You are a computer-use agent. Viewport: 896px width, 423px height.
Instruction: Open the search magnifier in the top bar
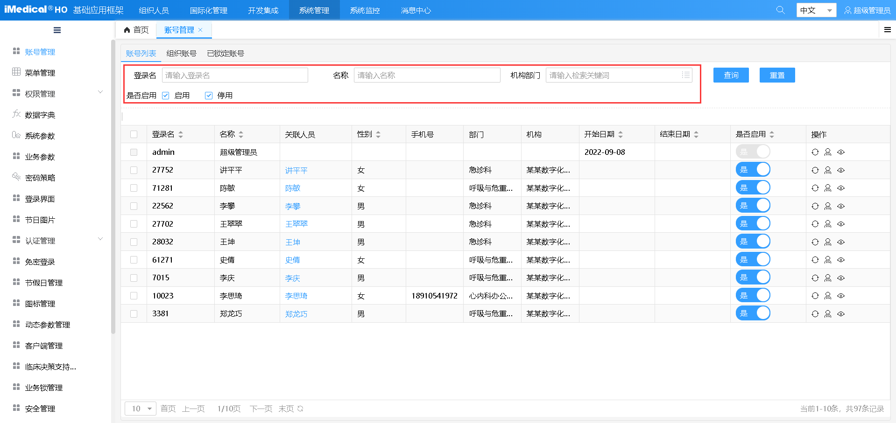780,9
